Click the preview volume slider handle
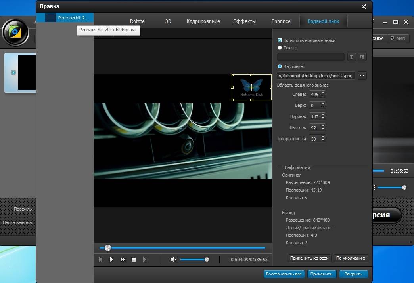This screenshot has height=283, width=414. 207,260
